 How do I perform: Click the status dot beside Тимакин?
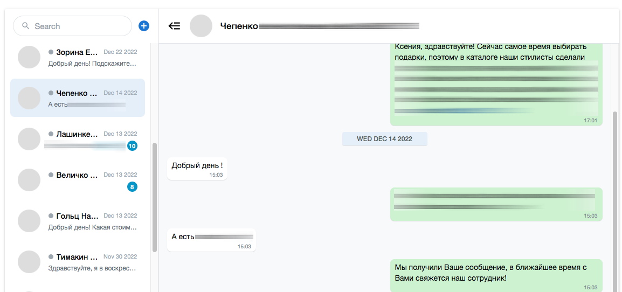click(51, 256)
